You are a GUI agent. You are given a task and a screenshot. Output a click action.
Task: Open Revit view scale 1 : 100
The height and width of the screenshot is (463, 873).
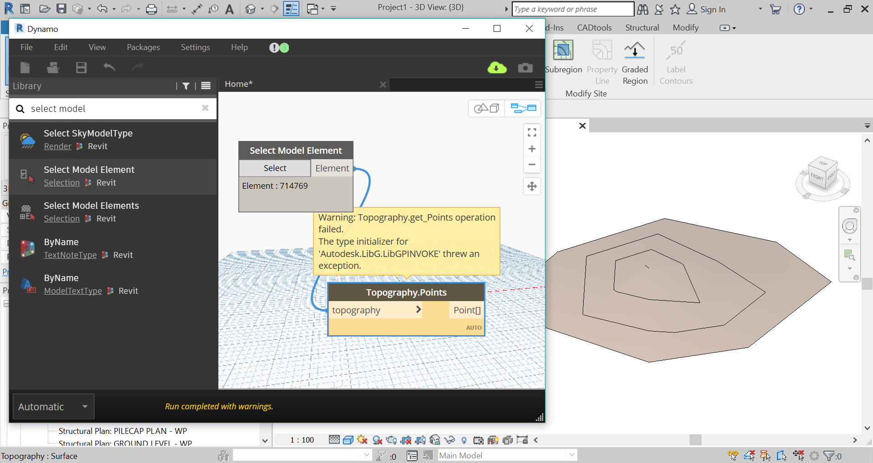pyautogui.click(x=302, y=440)
